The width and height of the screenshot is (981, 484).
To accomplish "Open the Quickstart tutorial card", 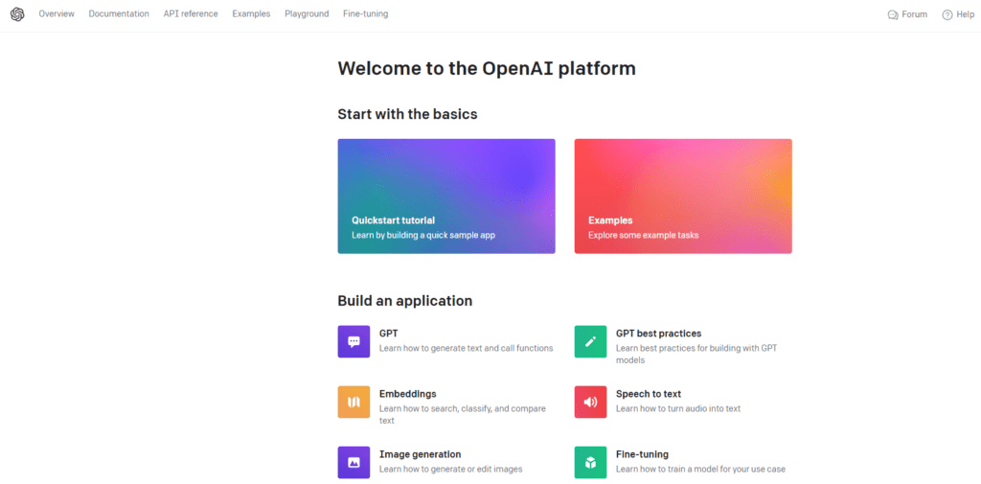I will click(x=446, y=196).
